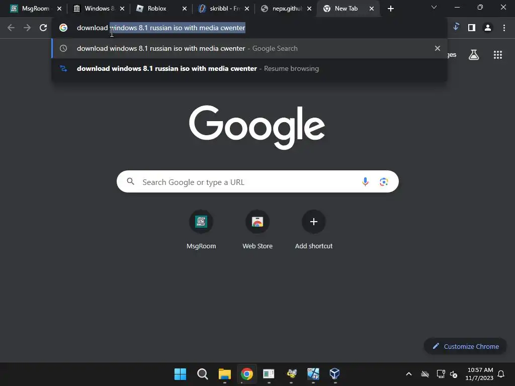Open the Google apps grid

click(497, 55)
